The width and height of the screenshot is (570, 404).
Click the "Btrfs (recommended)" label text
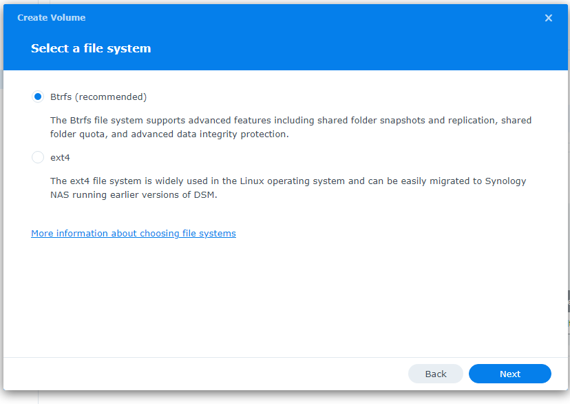tap(98, 97)
